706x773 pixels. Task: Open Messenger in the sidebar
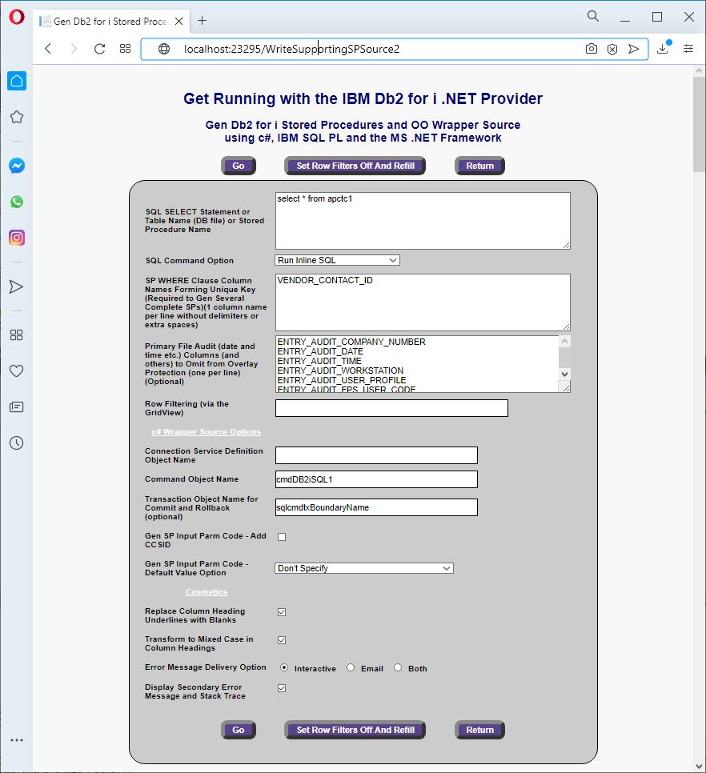coord(17,166)
